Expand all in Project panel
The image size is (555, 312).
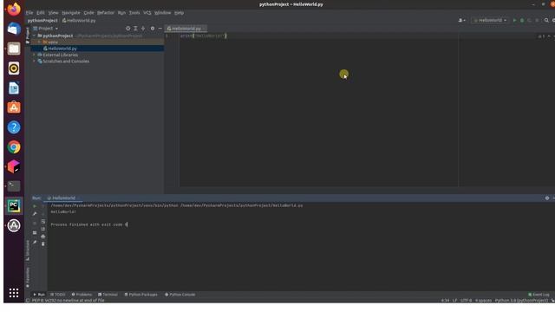pos(135,29)
